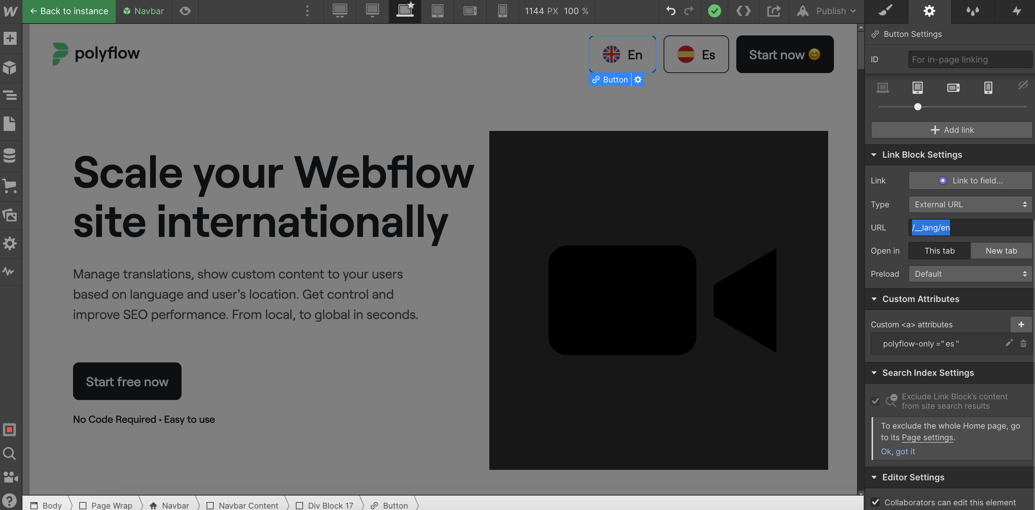This screenshot has width=1035, height=510.
Task: Click the green status checkmark icon
Action: point(714,11)
